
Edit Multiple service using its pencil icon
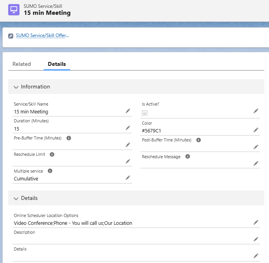point(127,178)
